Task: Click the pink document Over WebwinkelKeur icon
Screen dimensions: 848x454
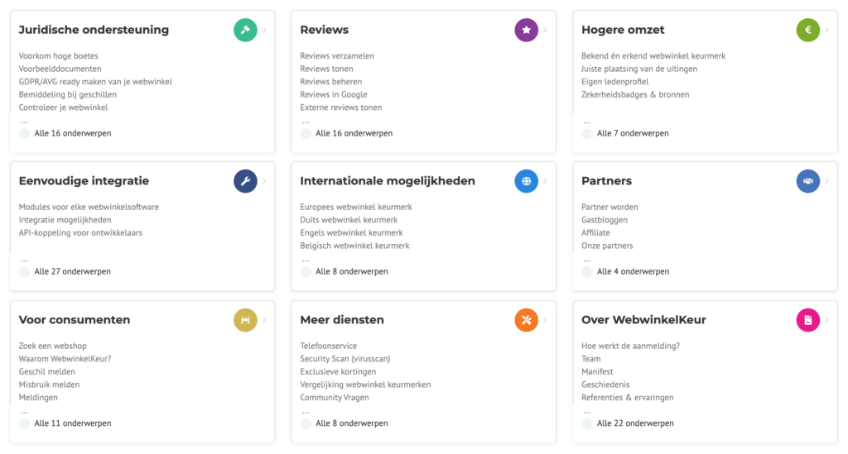Action: (808, 320)
